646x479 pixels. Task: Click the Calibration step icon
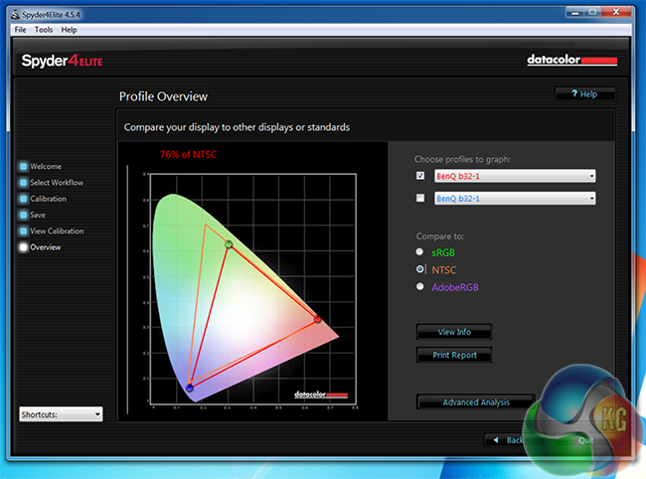[23, 199]
